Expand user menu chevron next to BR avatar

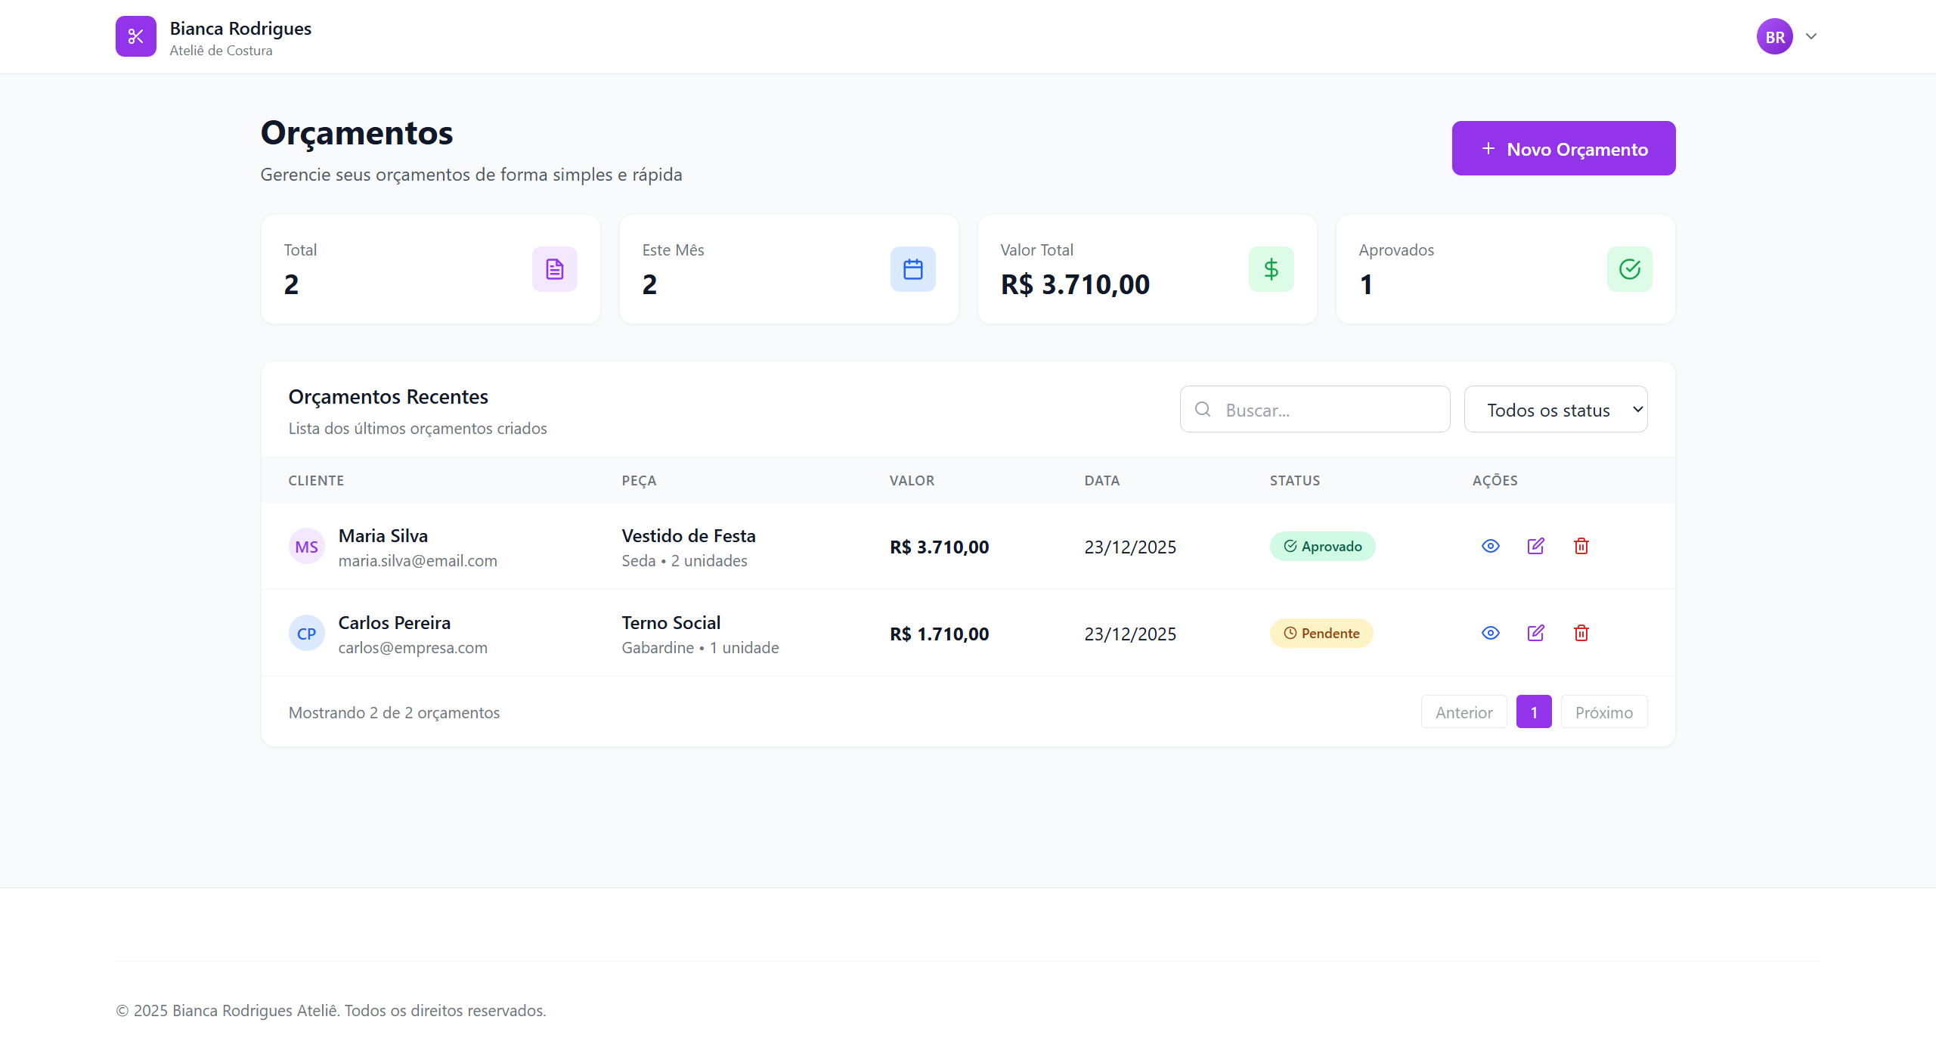pos(1811,36)
